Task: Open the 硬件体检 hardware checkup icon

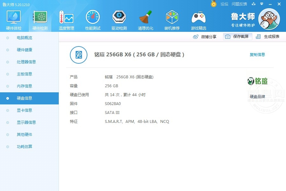Action: (14, 17)
